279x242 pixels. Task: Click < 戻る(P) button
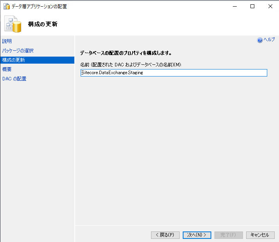(165, 235)
